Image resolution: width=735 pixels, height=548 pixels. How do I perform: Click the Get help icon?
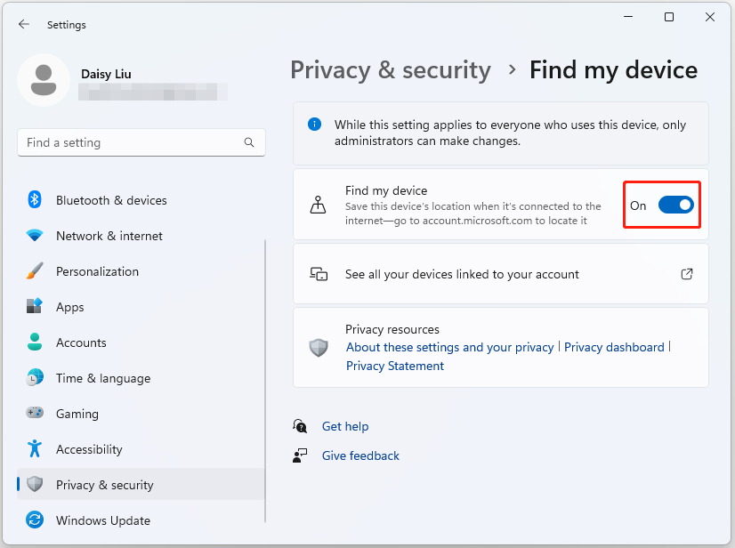300,426
